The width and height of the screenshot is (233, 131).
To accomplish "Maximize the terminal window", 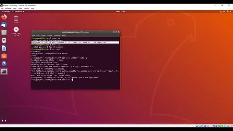I will (x=116, y=32).
